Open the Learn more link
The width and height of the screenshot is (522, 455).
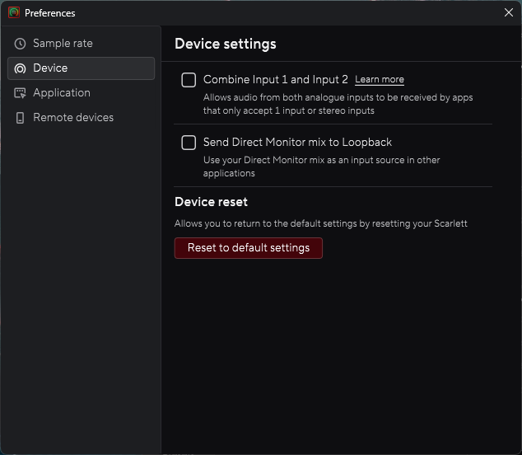click(380, 80)
